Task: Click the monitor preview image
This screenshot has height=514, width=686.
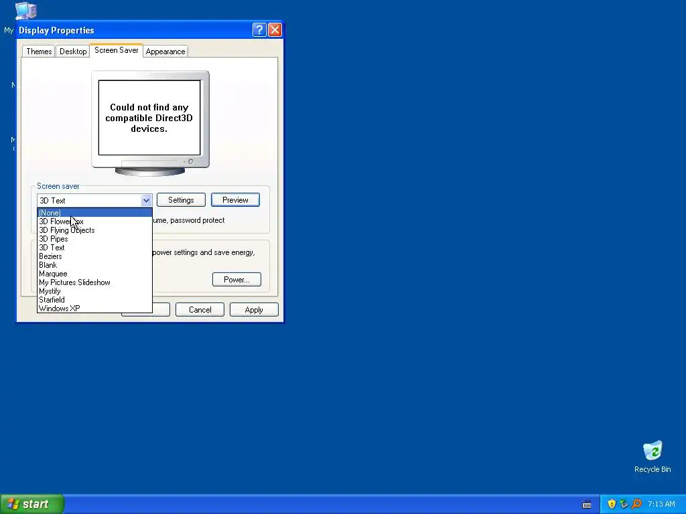Action: (150, 123)
